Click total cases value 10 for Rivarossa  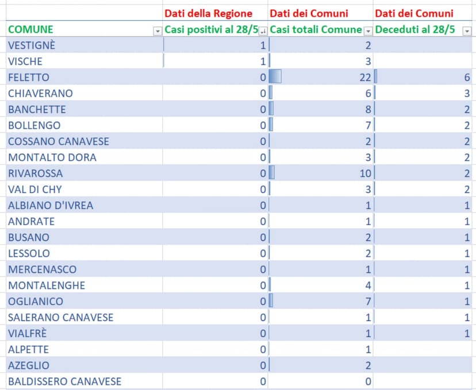(x=365, y=173)
